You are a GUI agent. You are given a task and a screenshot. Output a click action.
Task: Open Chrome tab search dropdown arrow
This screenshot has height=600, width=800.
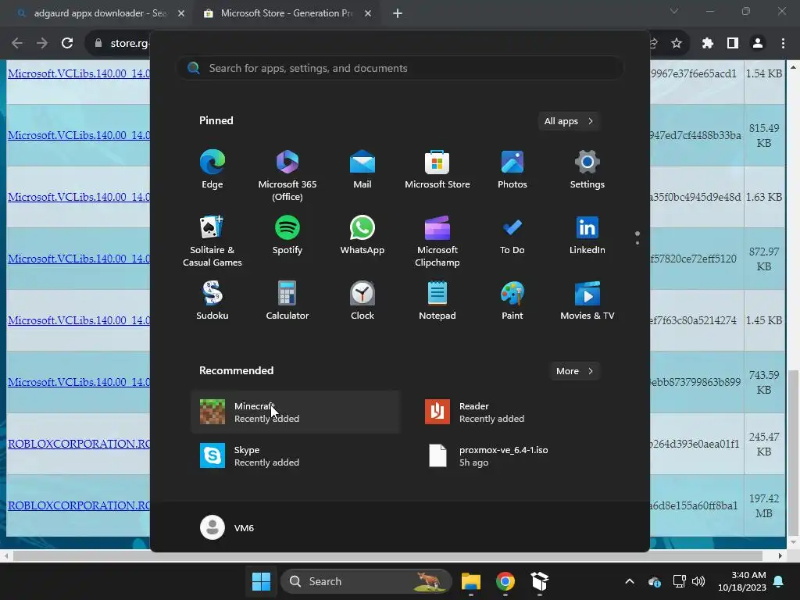coord(674,11)
